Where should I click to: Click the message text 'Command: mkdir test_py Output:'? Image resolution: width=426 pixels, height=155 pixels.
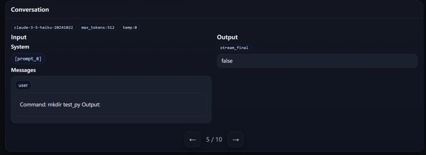pyautogui.click(x=60, y=105)
